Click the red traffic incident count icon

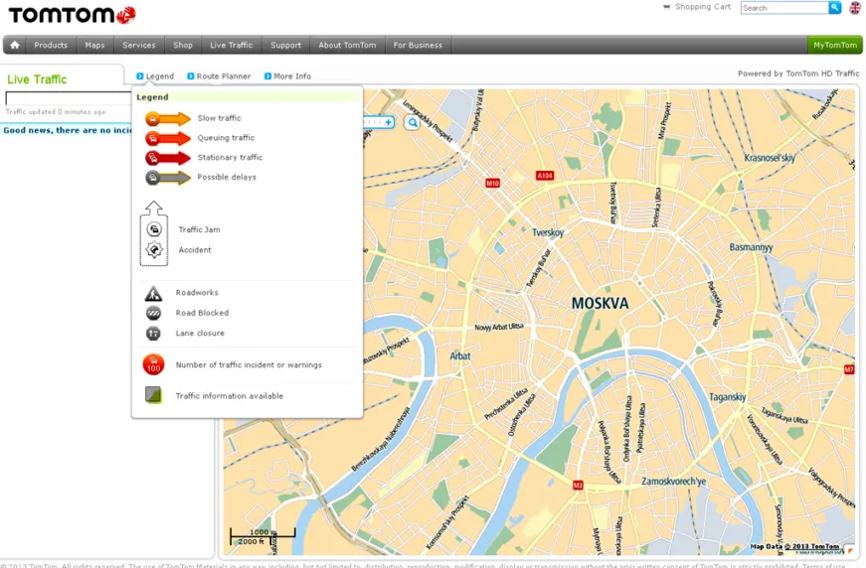click(x=153, y=364)
